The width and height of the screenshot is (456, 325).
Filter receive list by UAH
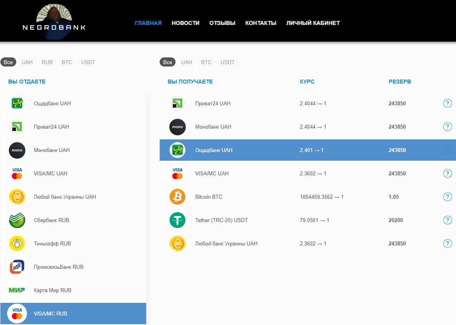tap(187, 62)
